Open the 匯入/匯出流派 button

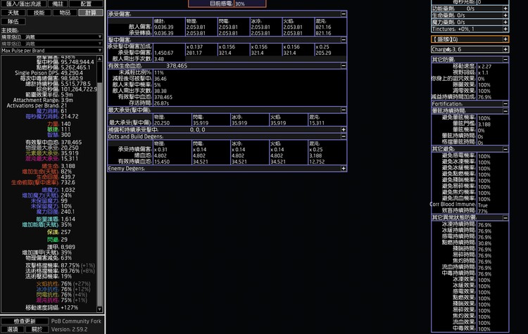(x=25, y=4)
